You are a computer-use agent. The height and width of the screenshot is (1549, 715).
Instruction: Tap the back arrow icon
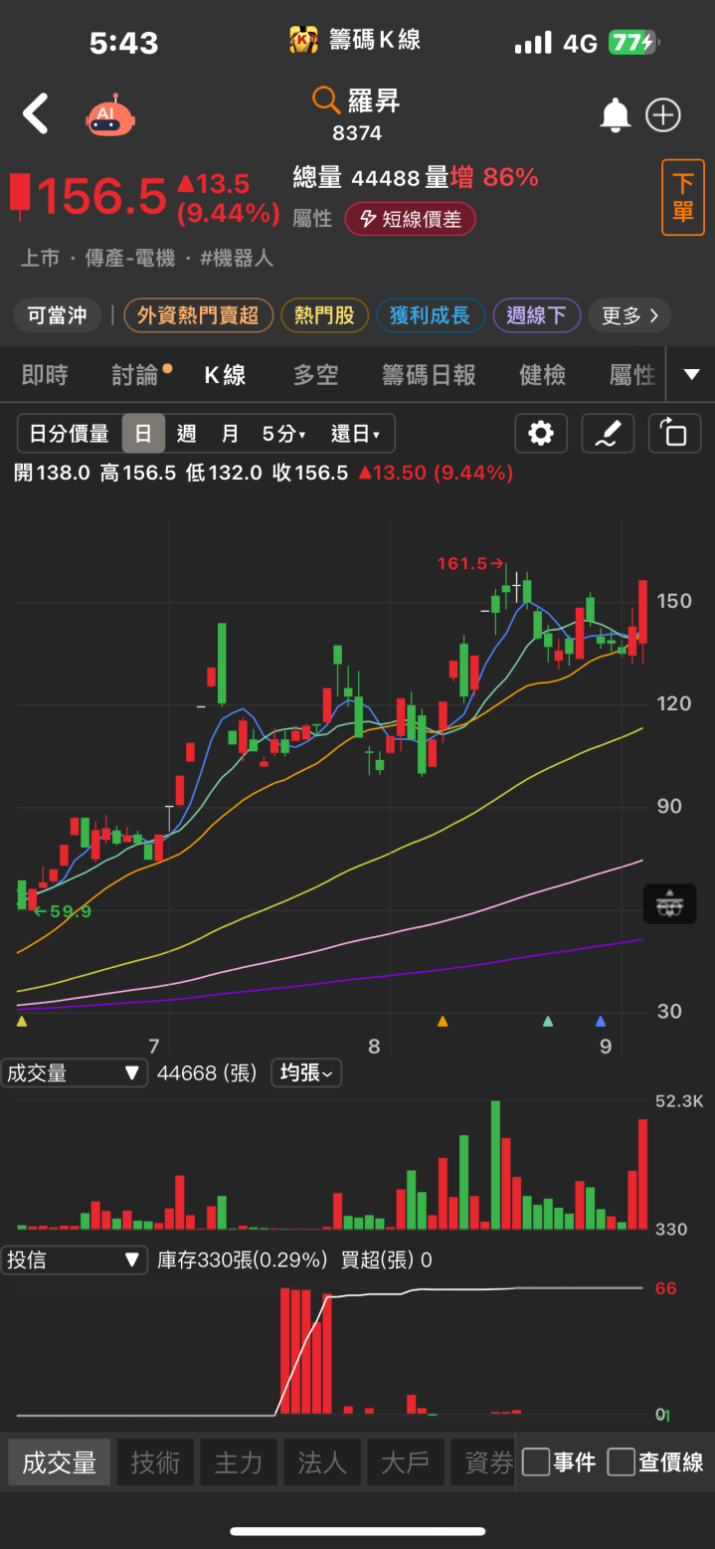(x=36, y=114)
